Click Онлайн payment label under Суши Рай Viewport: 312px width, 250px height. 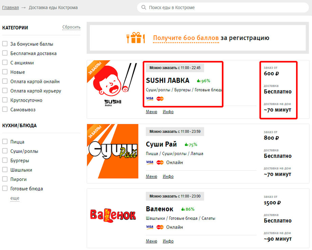(175, 162)
